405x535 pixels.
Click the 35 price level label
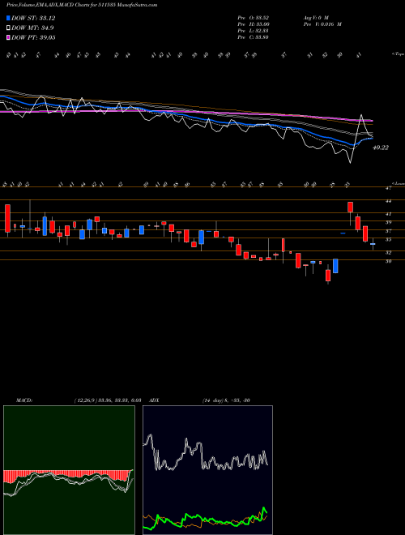coord(388,239)
